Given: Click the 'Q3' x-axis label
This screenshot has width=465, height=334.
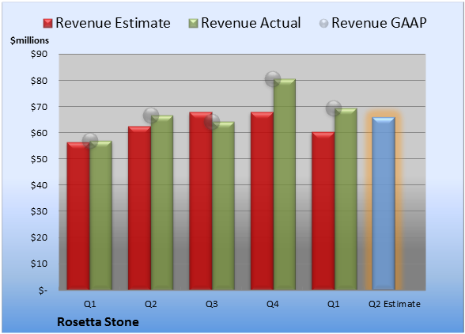Looking at the screenshot, I should [x=212, y=304].
